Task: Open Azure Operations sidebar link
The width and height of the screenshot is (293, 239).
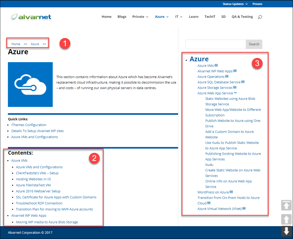Action: (211, 77)
